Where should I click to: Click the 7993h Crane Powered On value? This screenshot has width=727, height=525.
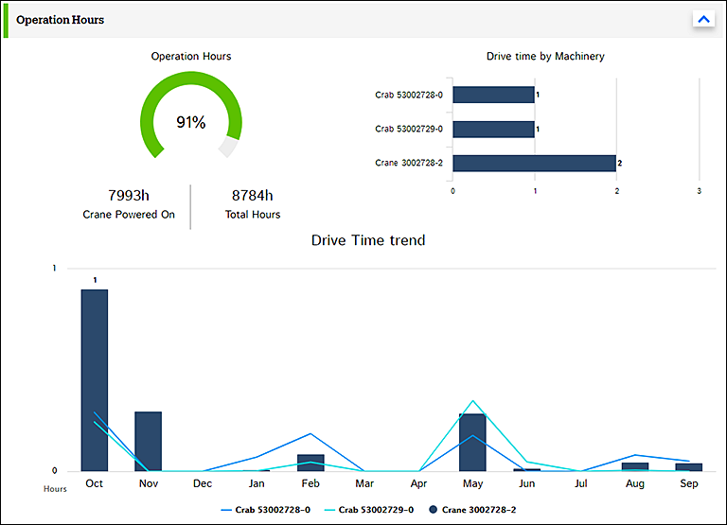click(x=129, y=196)
